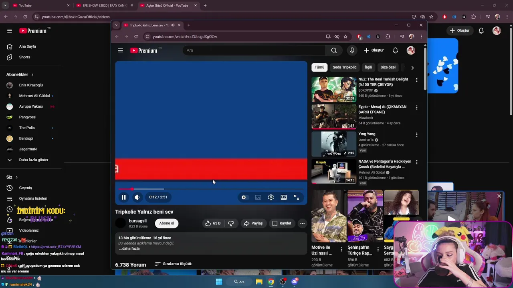The image size is (513, 288).
Task: Open Eypio Mesaj At video title
Action: point(382,110)
